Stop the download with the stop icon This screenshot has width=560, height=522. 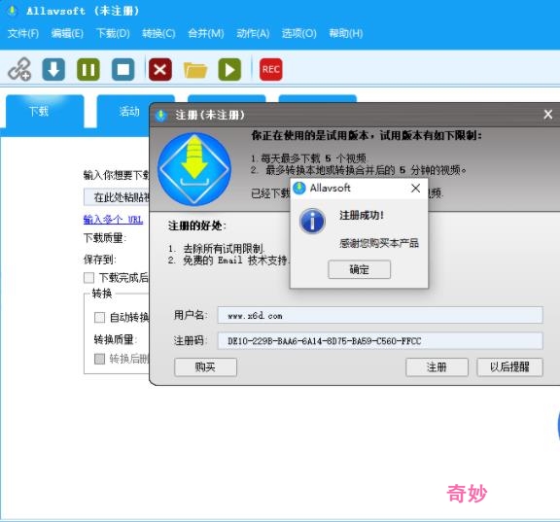pyautogui.click(x=122, y=69)
